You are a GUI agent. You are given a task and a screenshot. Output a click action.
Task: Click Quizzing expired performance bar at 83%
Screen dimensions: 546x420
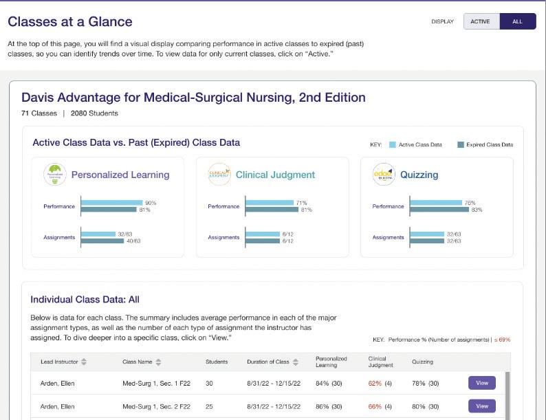point(439,209)
